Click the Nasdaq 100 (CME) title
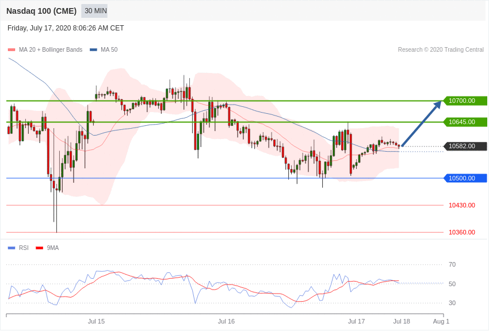This screenshot has width=489, height=331. [x=41, y=11]
